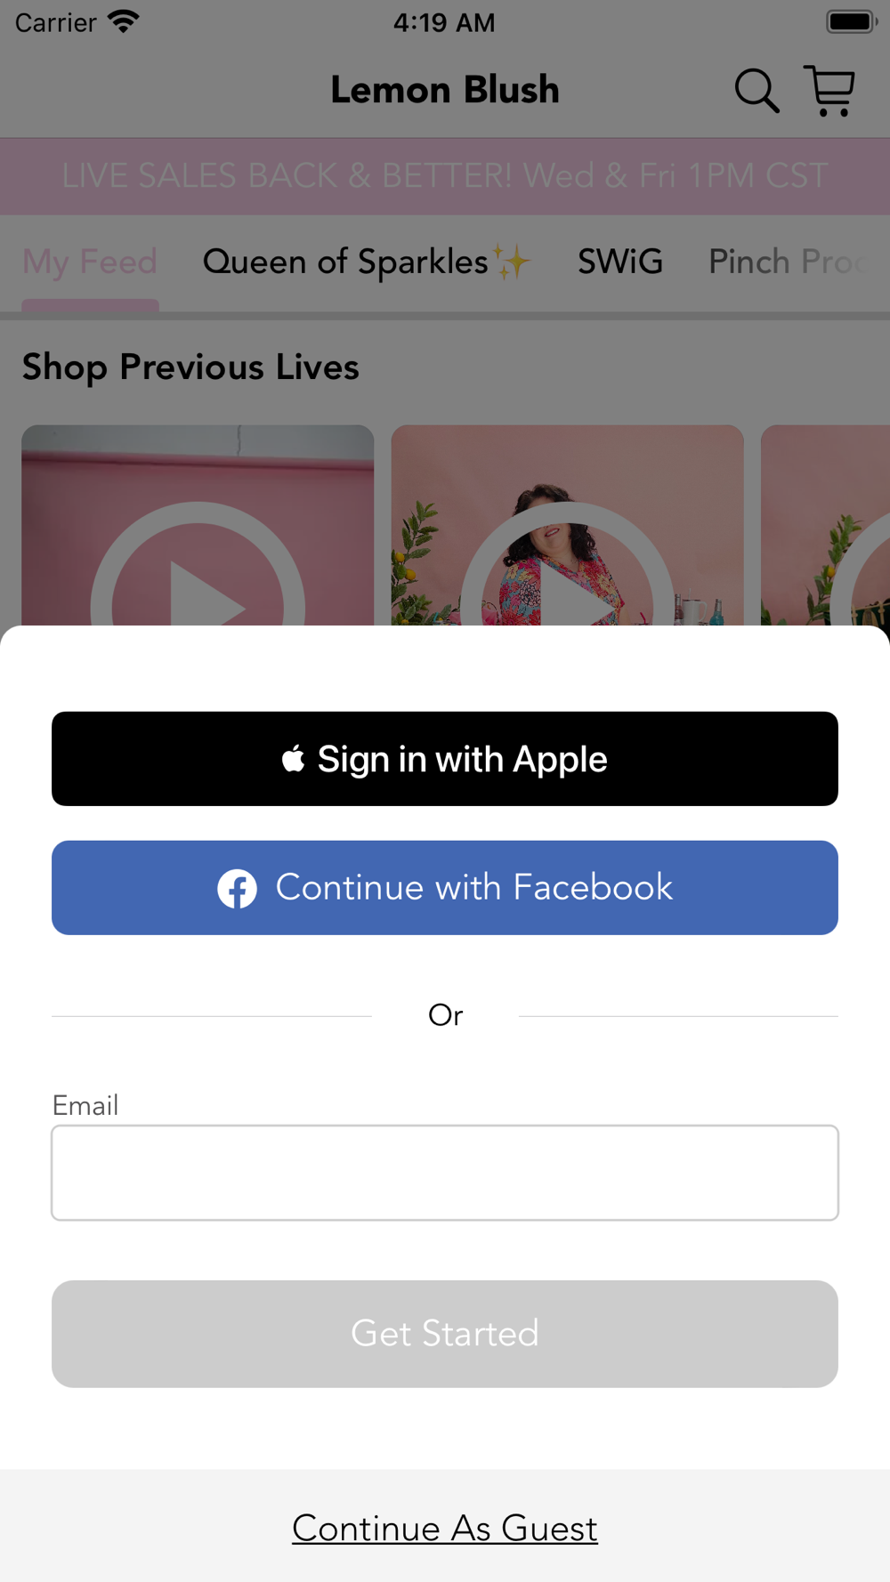
Task: Sign in with Apple
Action: click(445, 759)
